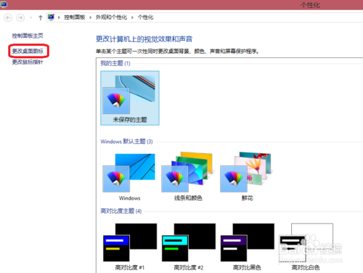
Task: Select the 鲜花 theme
Action: click(247, 176)
